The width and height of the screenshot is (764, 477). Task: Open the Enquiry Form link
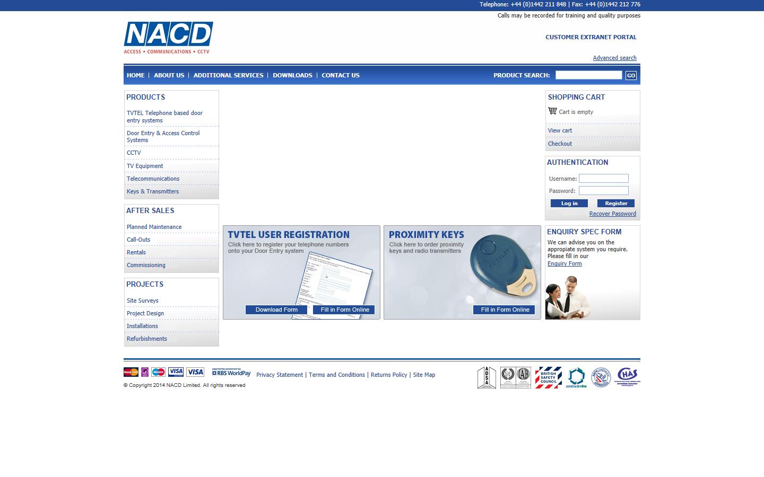[564, 263]
